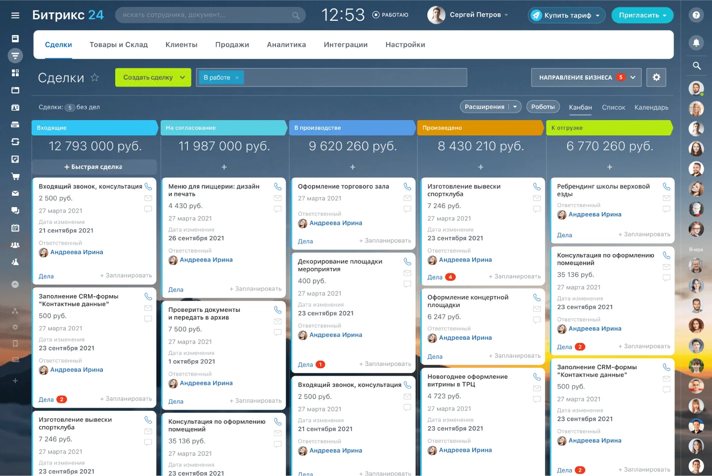
Task: Click in the employee search field at top
Action: point(208,15)
